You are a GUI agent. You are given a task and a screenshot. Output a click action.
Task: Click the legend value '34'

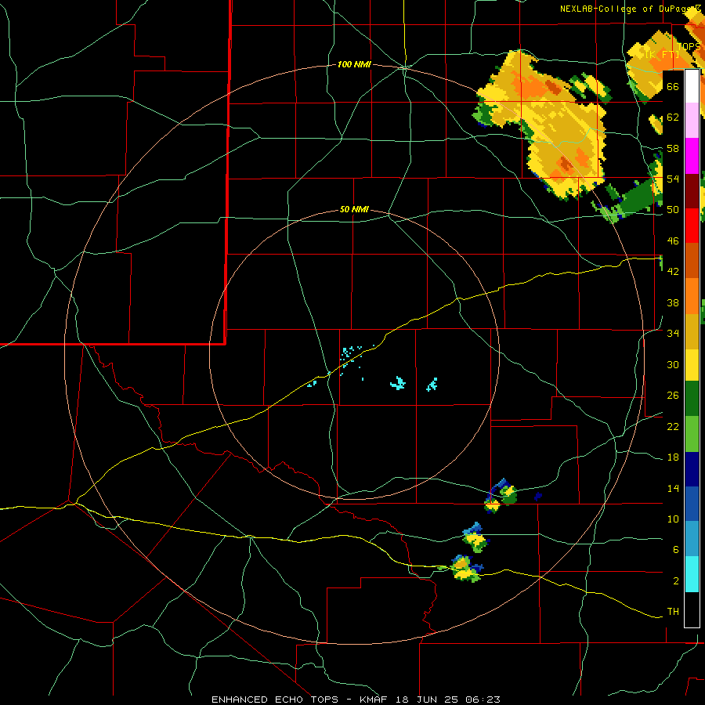[x=673, y=334]
